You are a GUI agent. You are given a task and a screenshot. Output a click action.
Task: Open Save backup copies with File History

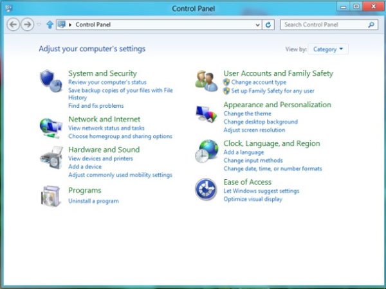(121, 94)
